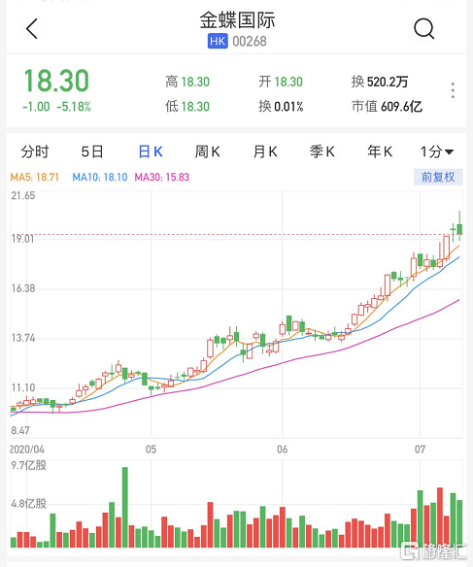Open the search magnifier icon

423,28
